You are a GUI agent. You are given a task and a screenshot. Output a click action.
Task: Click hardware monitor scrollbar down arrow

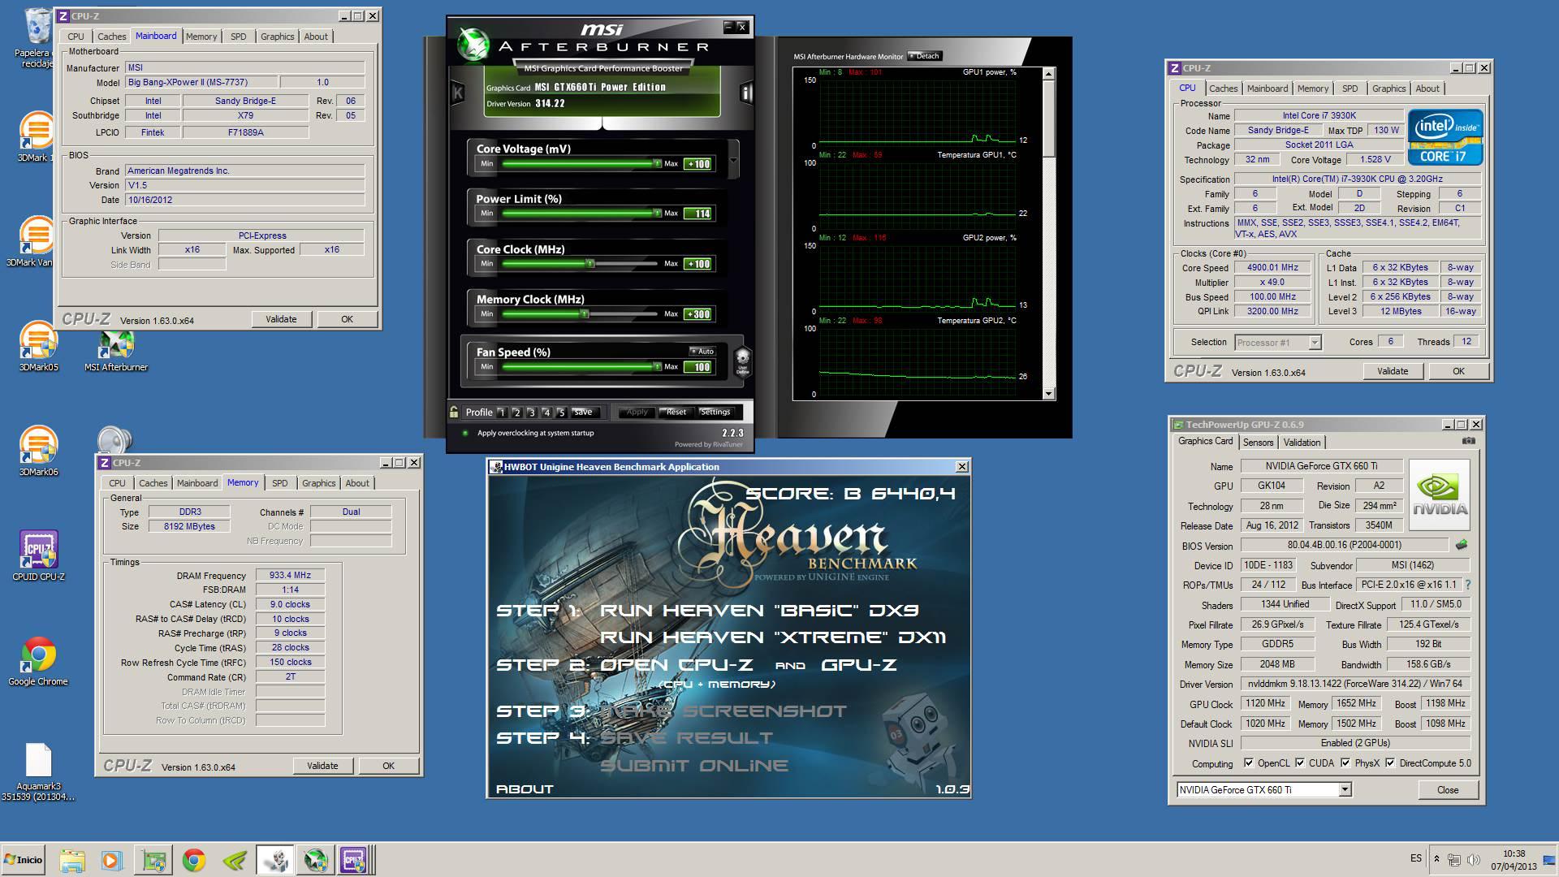coord(1048,394)
